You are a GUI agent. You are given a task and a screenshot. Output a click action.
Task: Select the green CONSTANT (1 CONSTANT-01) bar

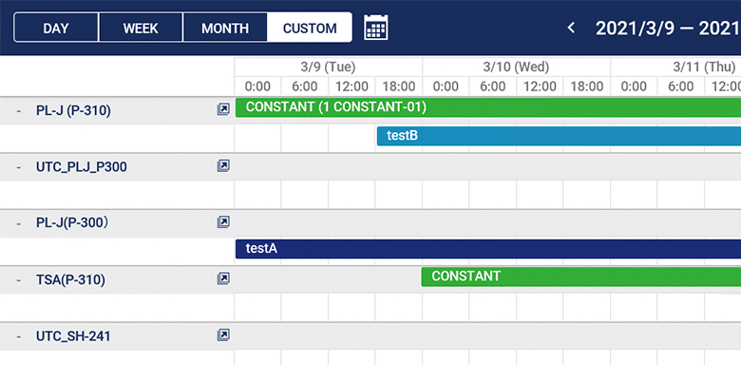tap(488, 107)
